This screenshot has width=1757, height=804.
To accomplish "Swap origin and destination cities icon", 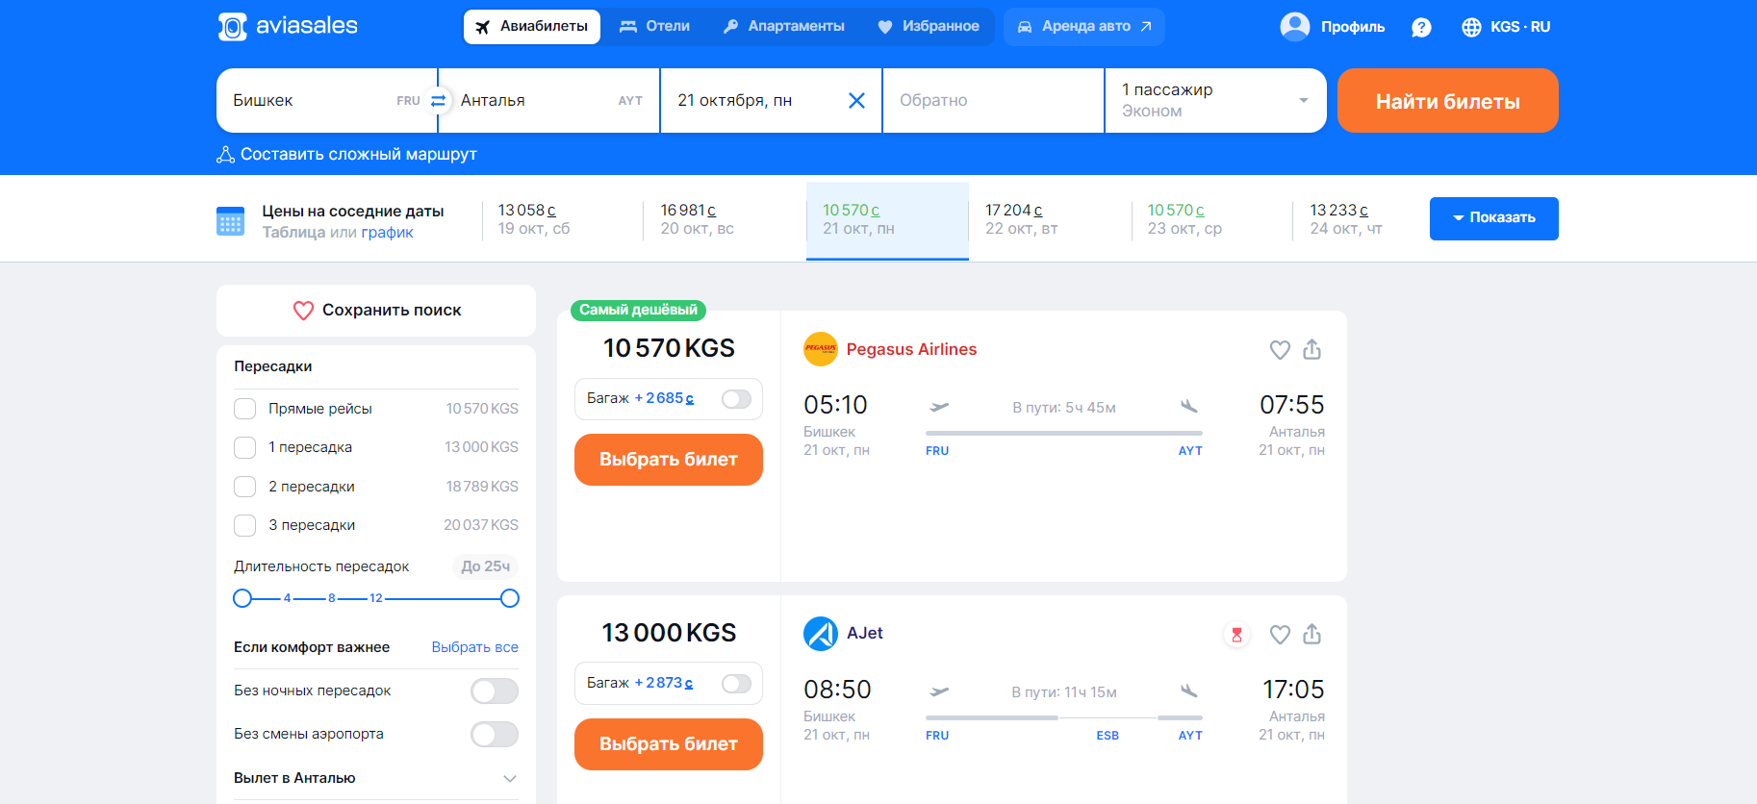I will [438, 100].
